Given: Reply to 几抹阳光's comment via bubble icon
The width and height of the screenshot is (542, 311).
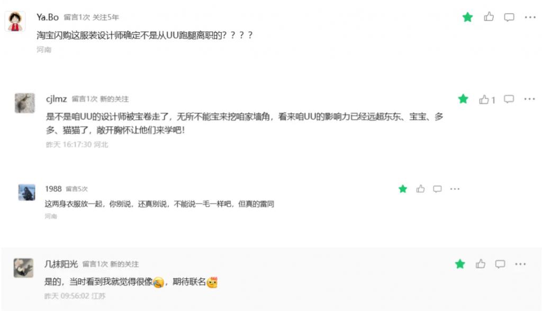Looking at the screenshot, I should pos(500,264).
